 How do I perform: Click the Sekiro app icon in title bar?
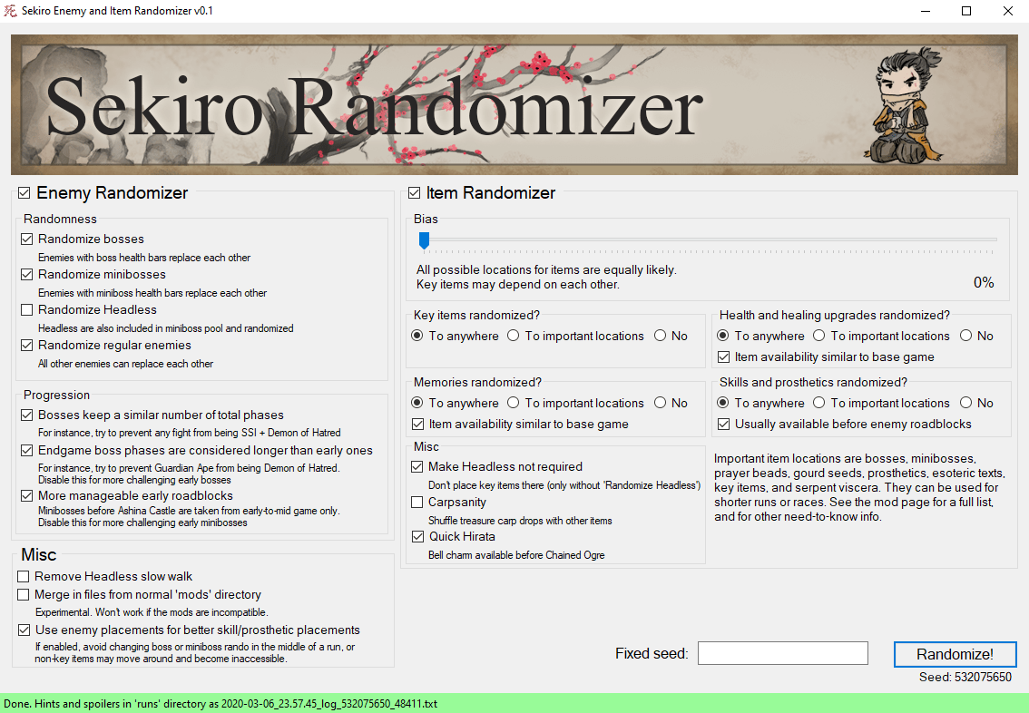(11, 11)
